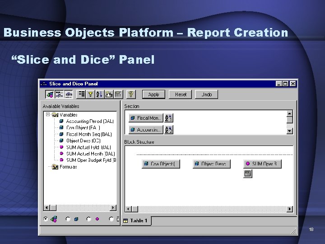The width and height of the screenshot is (325, 244).
Task: Click Accounting Period dimension cube icon
Action: pos(61,121)
